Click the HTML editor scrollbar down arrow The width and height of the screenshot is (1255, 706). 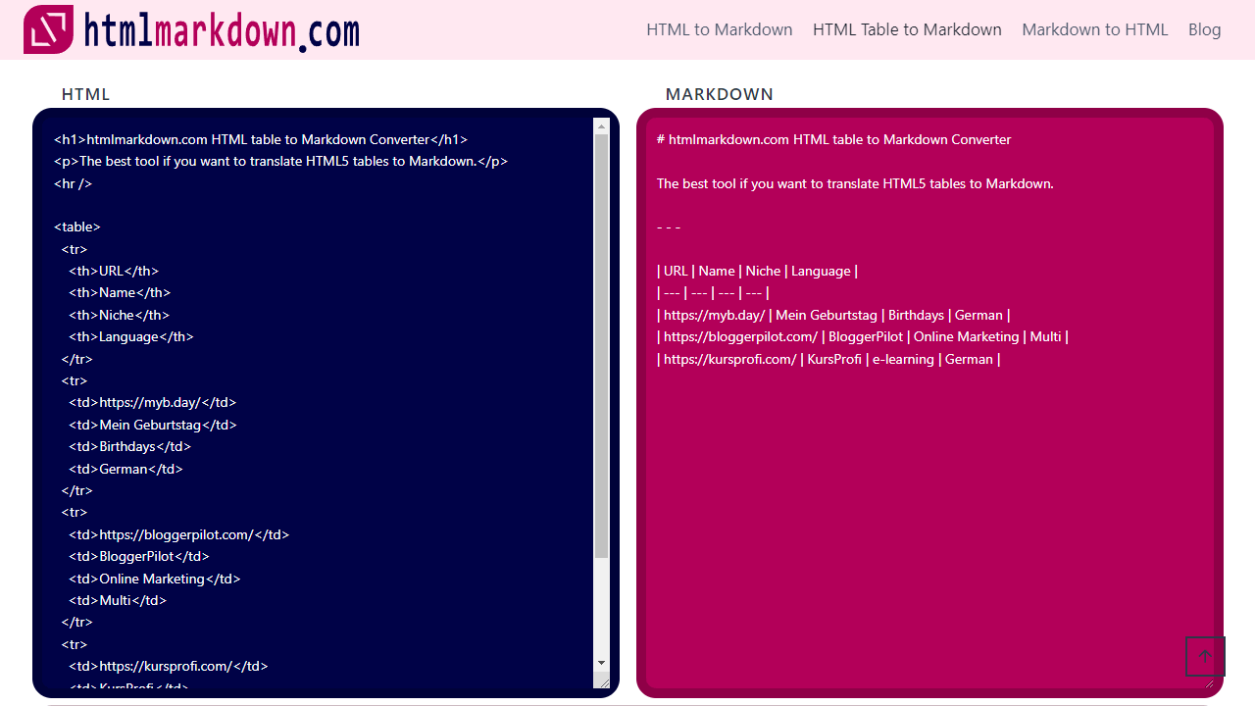coord(602,664)
